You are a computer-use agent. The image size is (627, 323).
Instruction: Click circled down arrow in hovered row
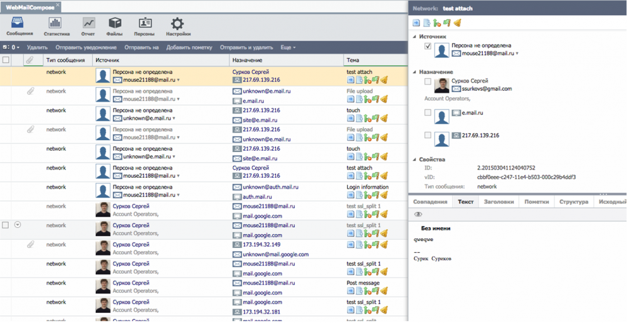(x=17, y=225)
